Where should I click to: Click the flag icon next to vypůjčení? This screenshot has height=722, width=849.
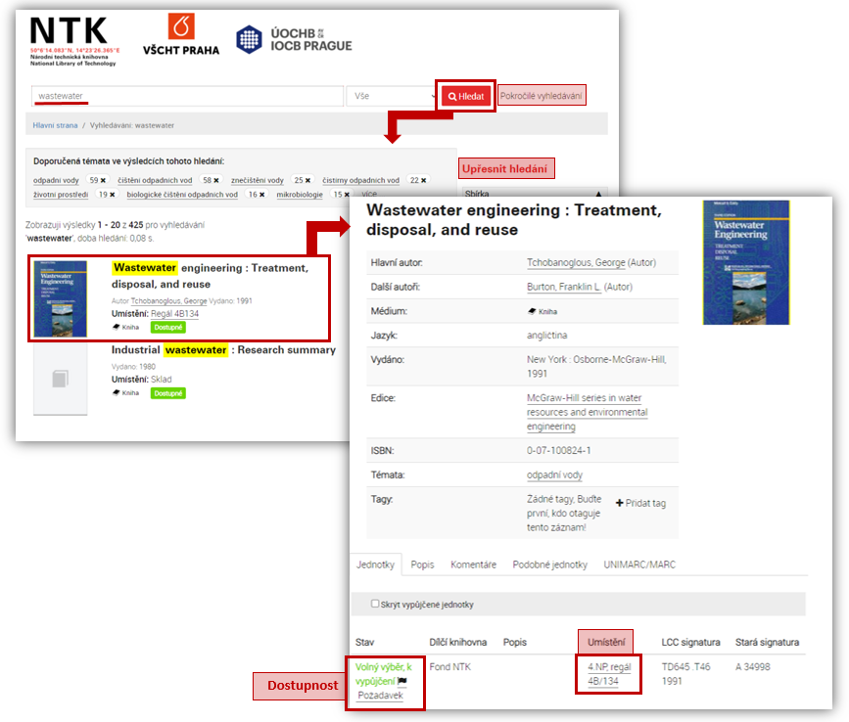(402, 681)
